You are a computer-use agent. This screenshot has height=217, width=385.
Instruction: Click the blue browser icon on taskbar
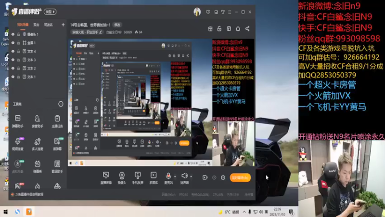coord(17,212)
